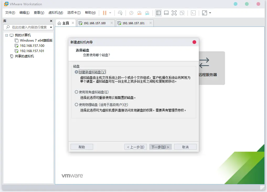Select 192.168.157.101 in the library tree

(32, 51)
